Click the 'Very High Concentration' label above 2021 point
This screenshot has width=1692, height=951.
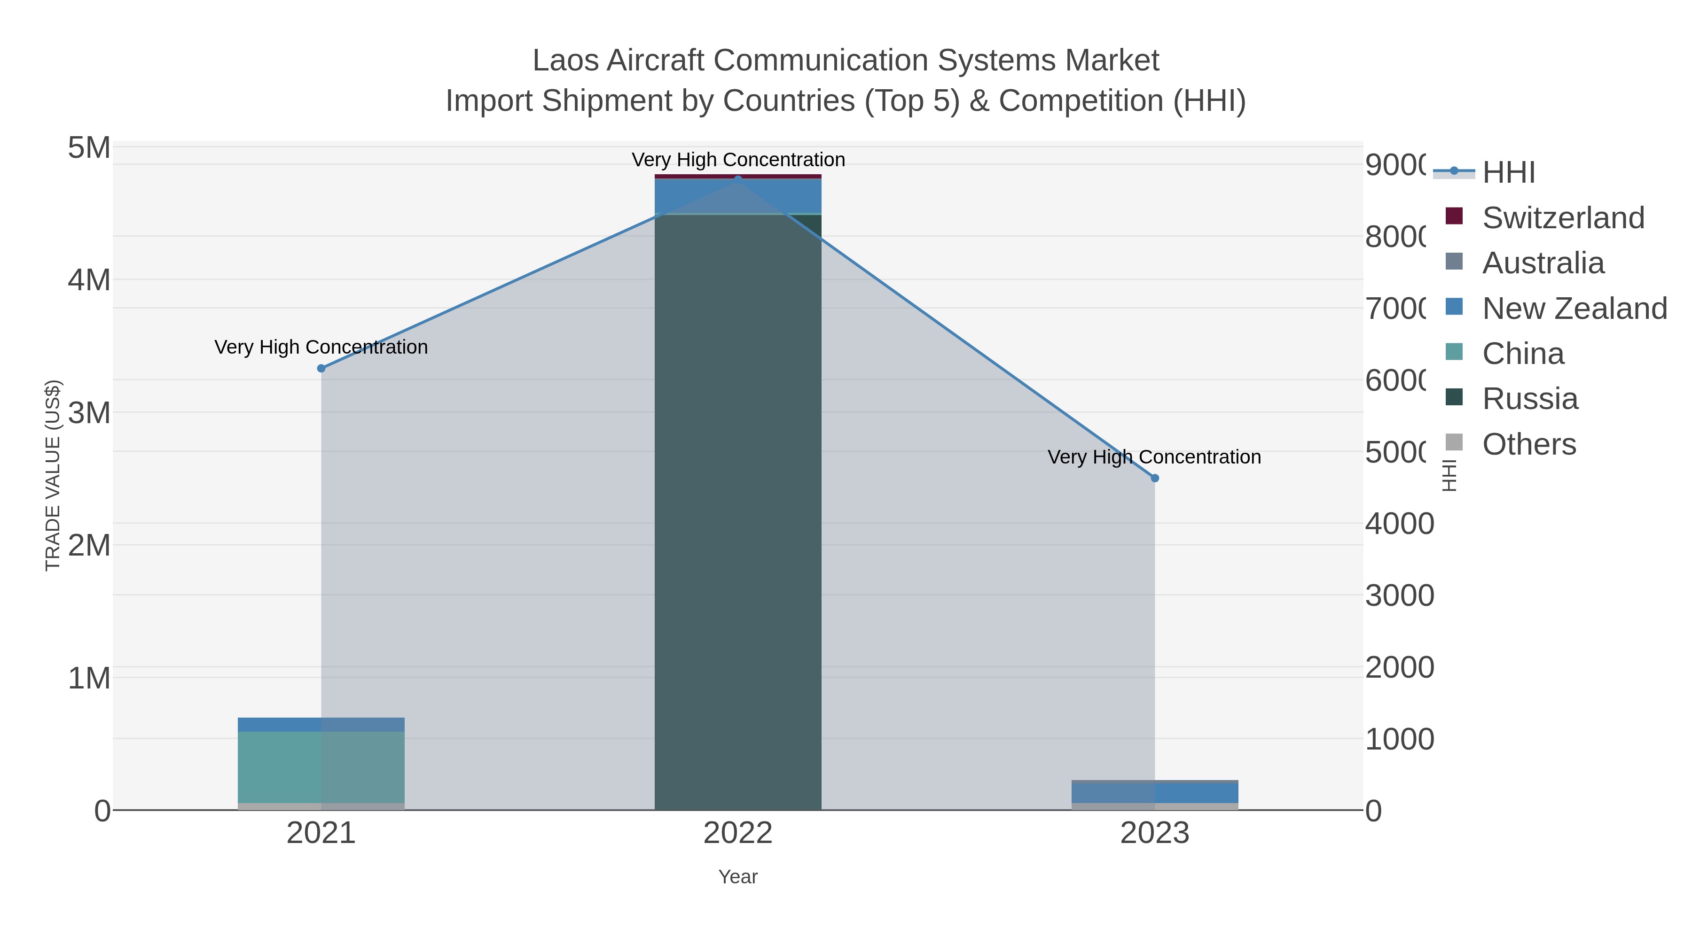coord(321,347)
